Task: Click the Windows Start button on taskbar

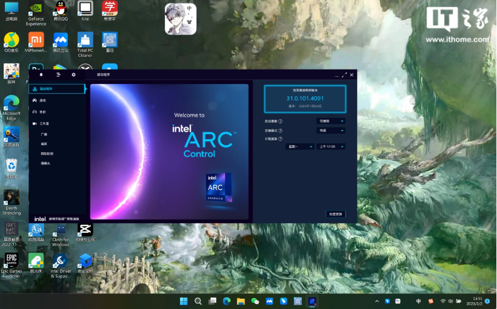Action: click(x=184, y=301)
